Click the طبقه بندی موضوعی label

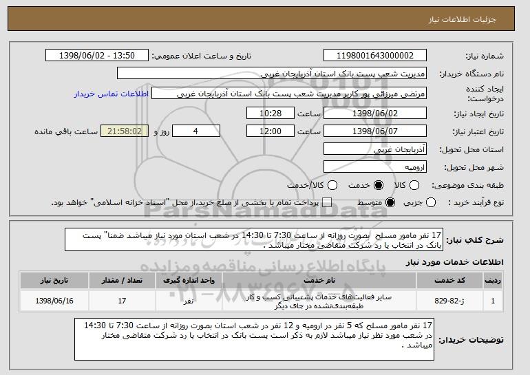click(x=467, y=185)
